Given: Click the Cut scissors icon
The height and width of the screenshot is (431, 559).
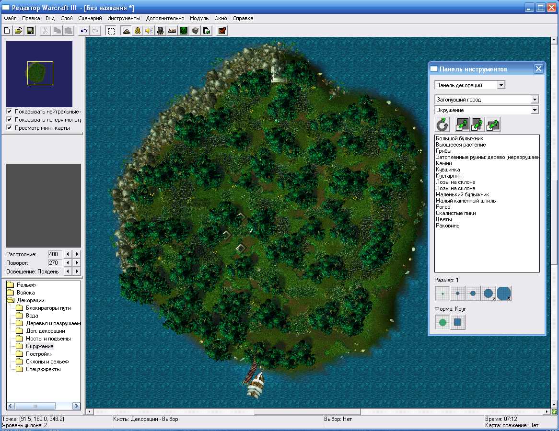Looking at the screenshot, I should [45, 31].
